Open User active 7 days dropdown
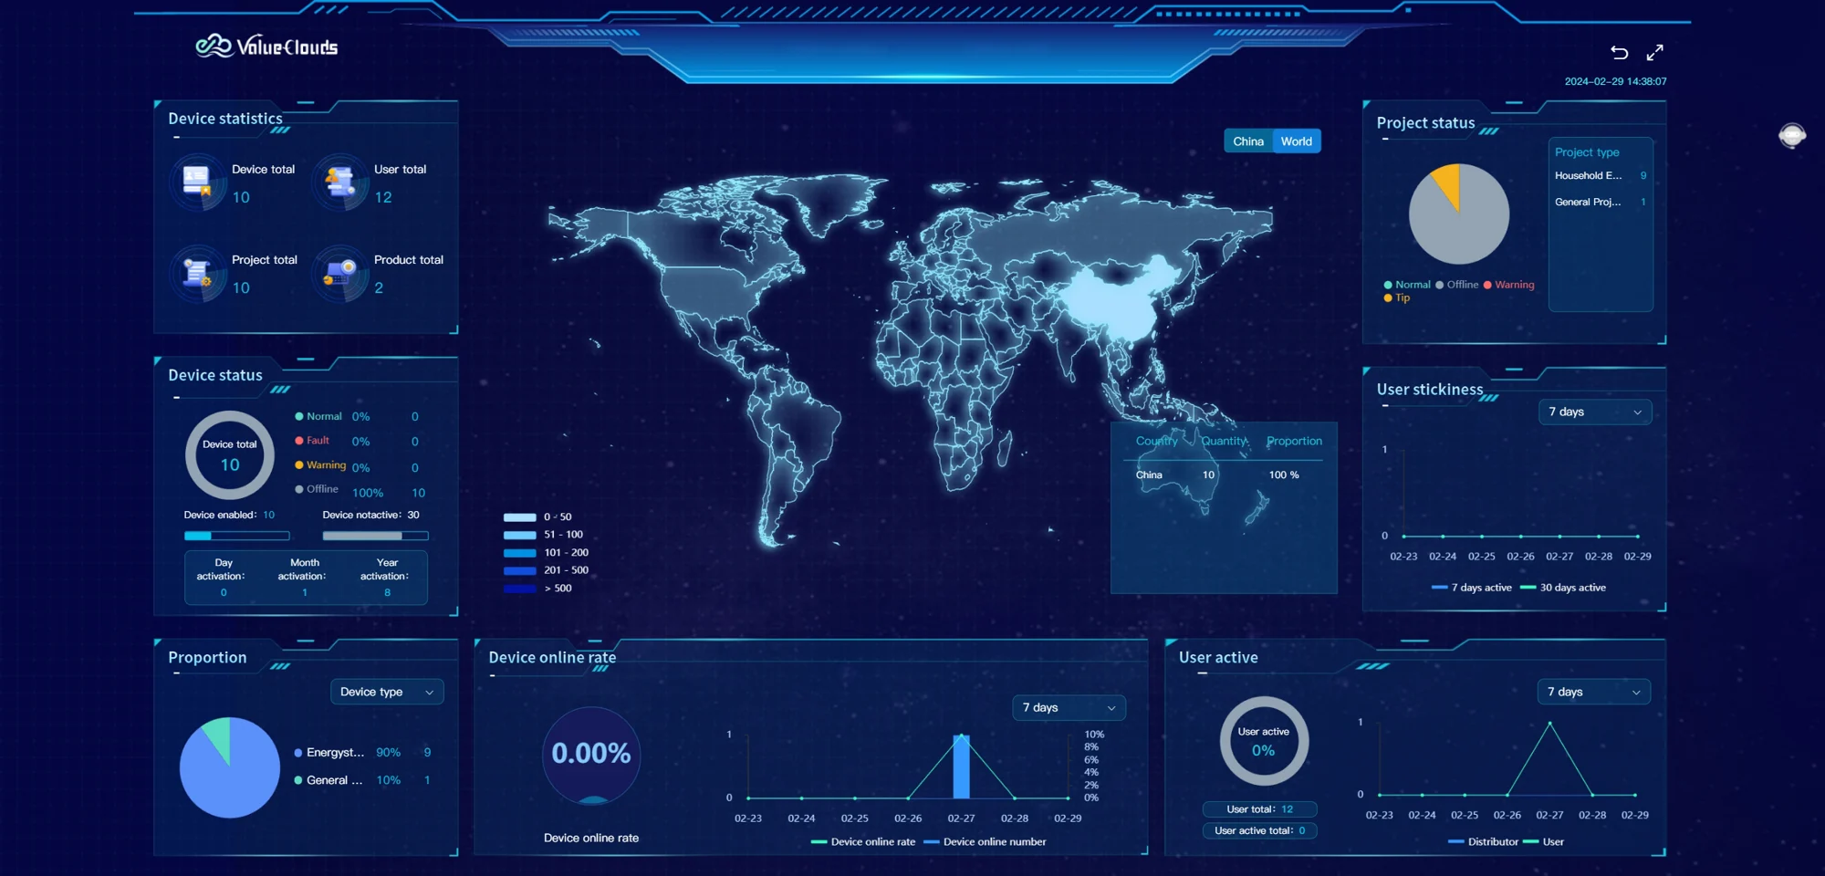Screen dimensions: 1825x876 [1593, 692]
